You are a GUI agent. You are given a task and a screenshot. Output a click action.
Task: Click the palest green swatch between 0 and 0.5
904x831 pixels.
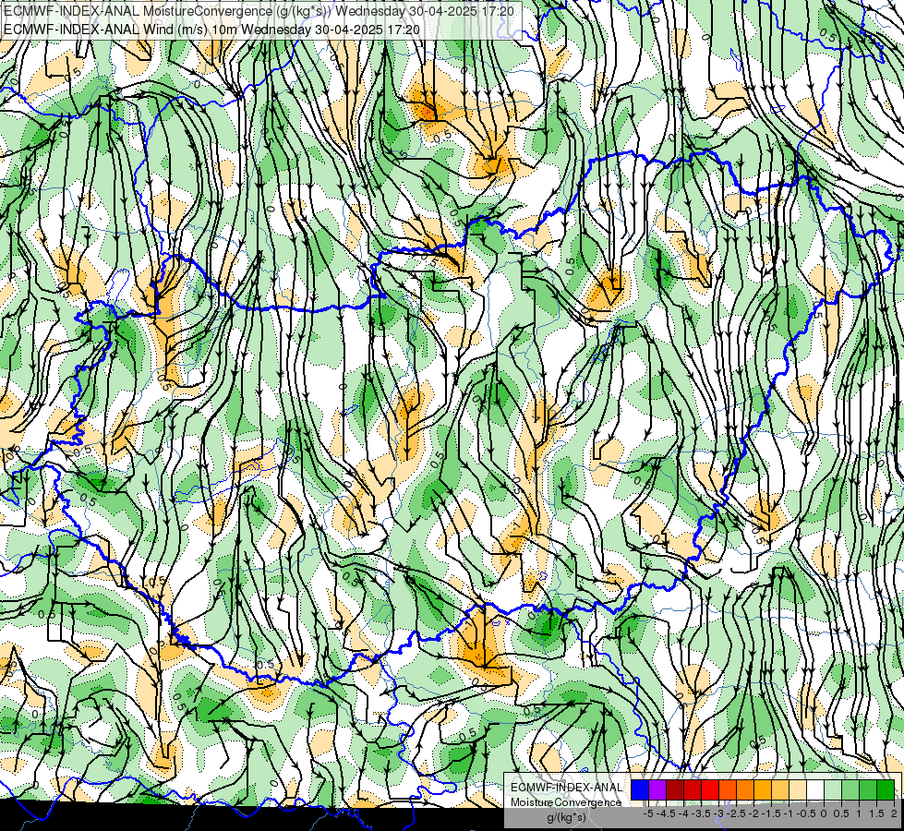(833, 789)
